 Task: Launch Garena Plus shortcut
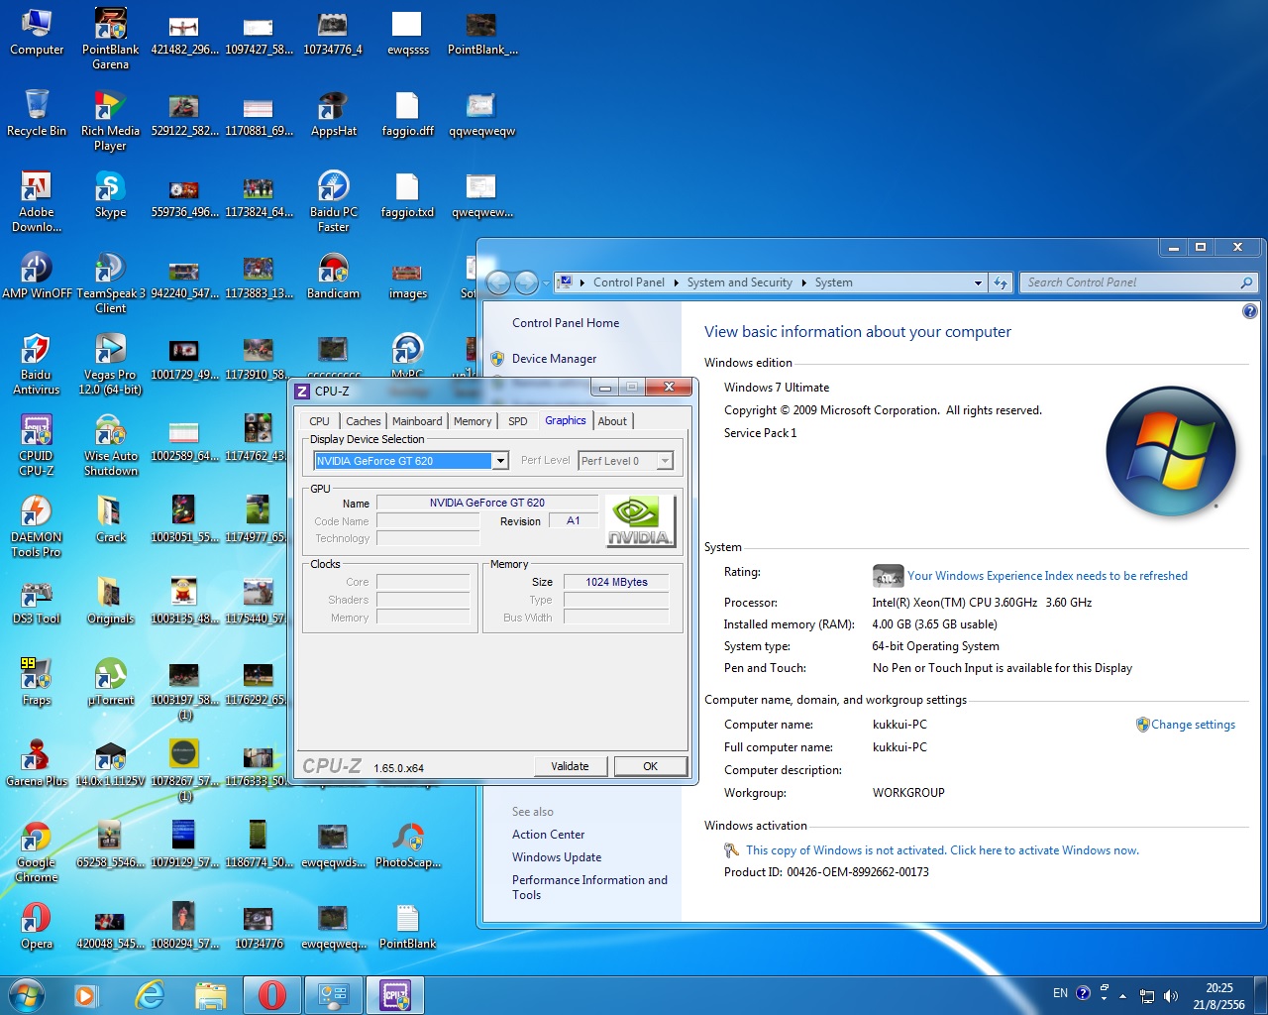pos(37,764)
